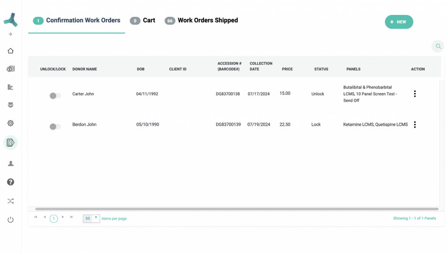Select the highlighted work orders document icon
Screen dimensions: 447x253
(10, 142)
